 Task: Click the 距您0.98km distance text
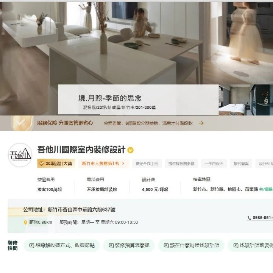pyautogui.click(x=41, y=222)
